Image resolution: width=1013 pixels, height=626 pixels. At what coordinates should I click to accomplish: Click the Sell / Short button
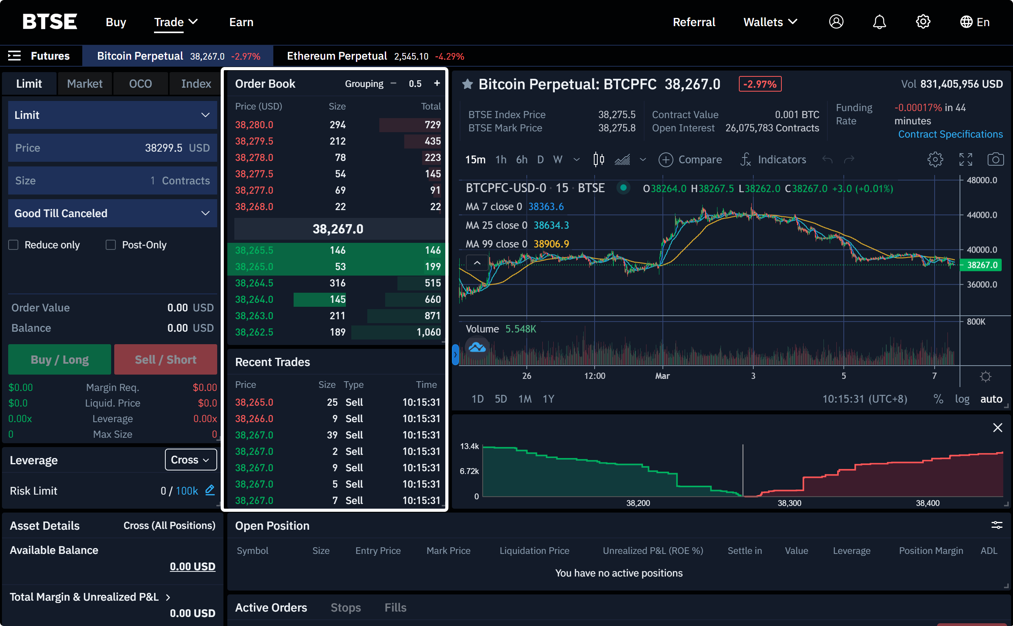(166, 359)
